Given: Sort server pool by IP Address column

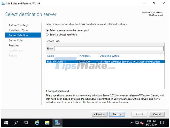Looking at the screenshot, I should [x=84, y=56].
